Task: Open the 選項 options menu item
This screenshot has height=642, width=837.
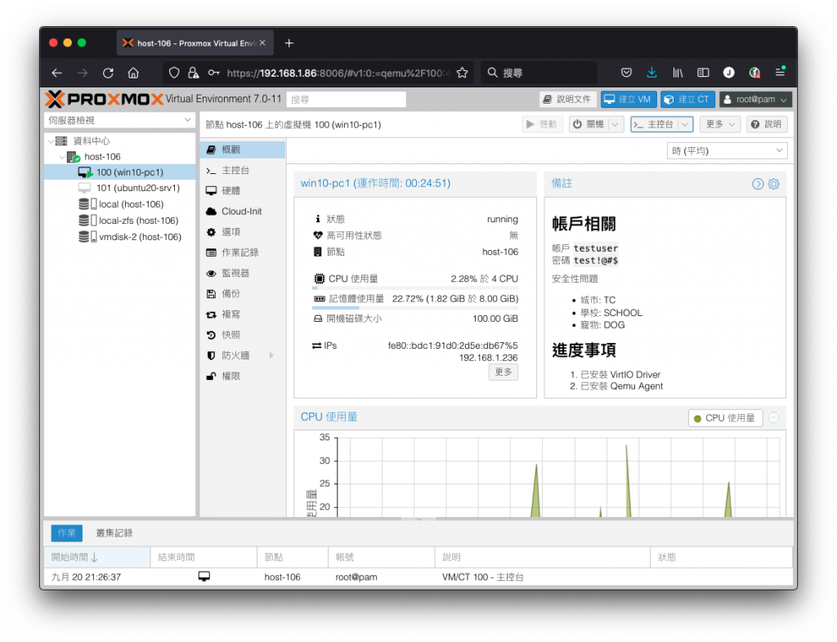Action: (243, 233)
